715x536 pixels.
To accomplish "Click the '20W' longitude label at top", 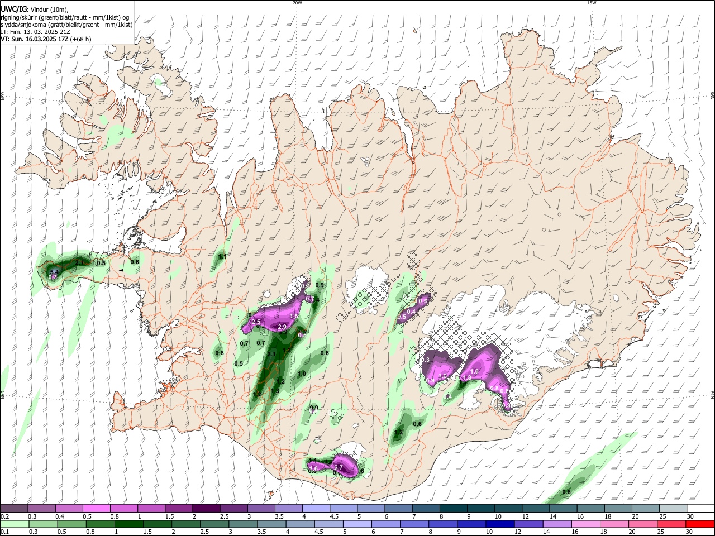I will tap(297, 3).
